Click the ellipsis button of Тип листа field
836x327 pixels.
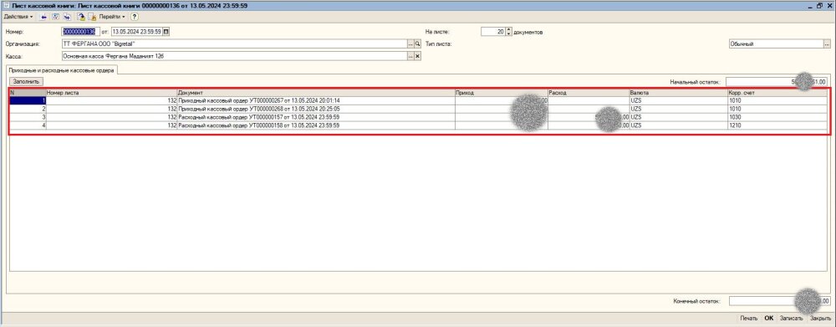(826, 44)
